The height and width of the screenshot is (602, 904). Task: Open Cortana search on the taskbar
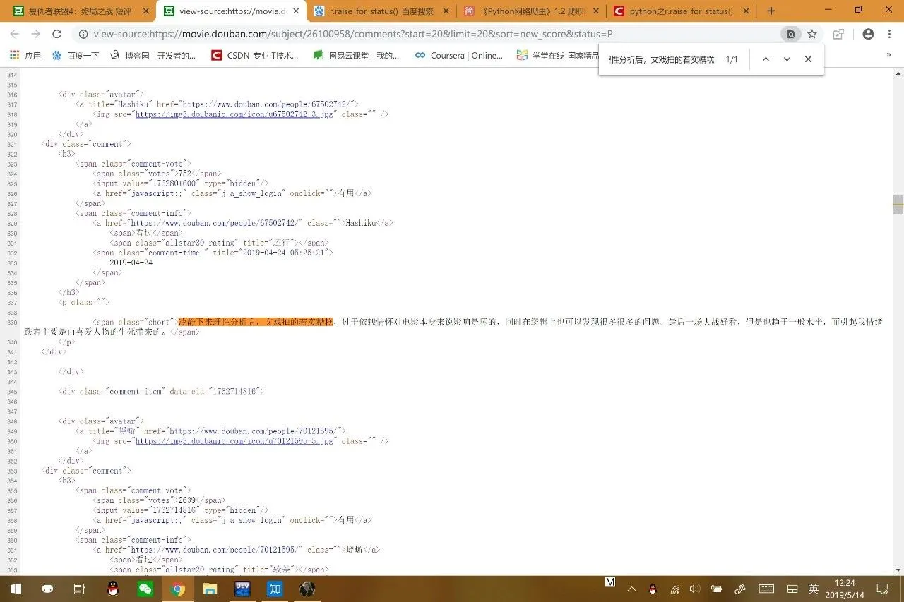[47, 589]
